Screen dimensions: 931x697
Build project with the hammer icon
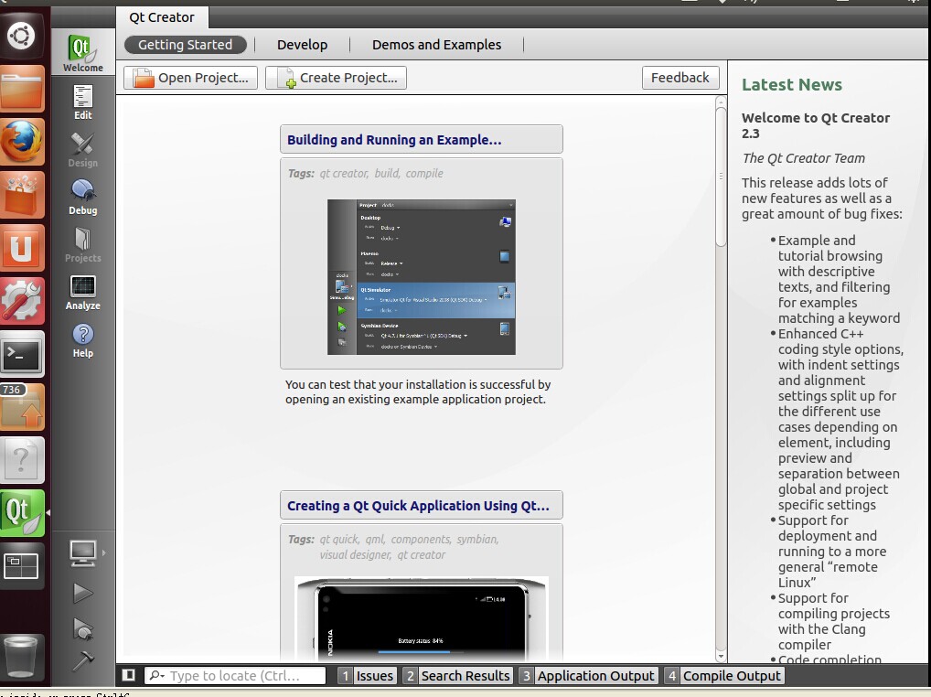click(x=82, y=660)
